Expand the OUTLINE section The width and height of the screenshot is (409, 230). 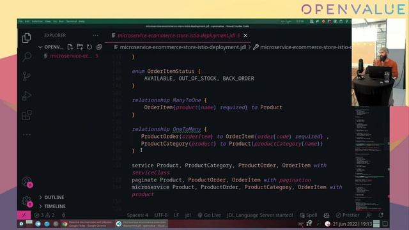pos(52,197)
